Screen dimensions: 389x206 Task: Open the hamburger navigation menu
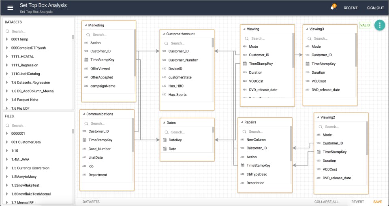pyautogui.click(x=10, y=8)
